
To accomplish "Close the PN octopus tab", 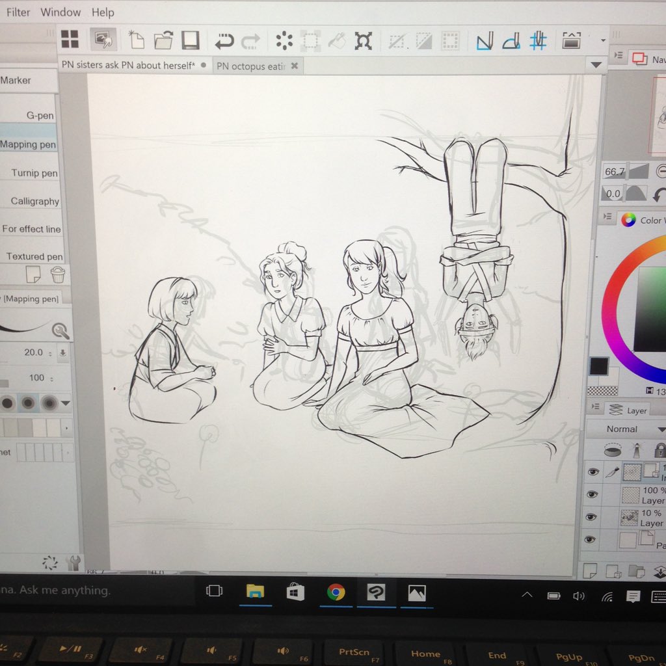I will 295,66.
